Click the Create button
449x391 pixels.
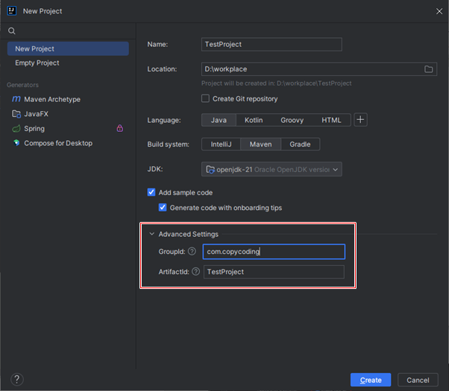pyautogui.click(x=371, y=380)
